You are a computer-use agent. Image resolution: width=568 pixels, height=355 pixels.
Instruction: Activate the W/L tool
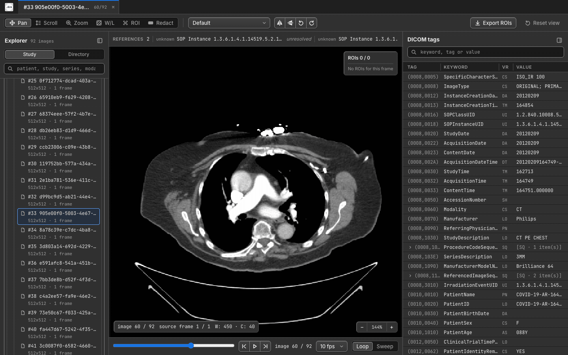click(x=105, y=23)
